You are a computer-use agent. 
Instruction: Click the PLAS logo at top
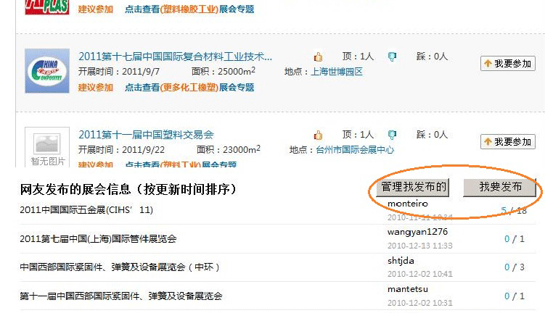pyautogui.click(x=46, y=7)
